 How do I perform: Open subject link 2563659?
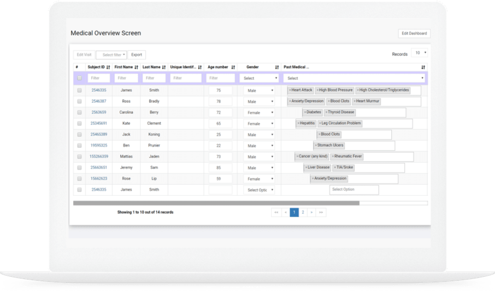(99, 113)
